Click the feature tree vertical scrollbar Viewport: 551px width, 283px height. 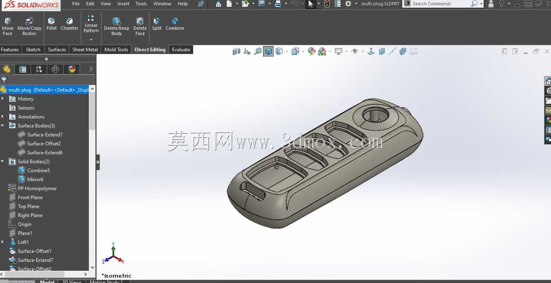pyautogui.click(x=92, y=111)
